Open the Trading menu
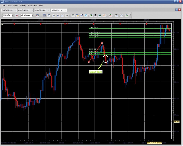 pyautogui.click(x=23, y=6)
